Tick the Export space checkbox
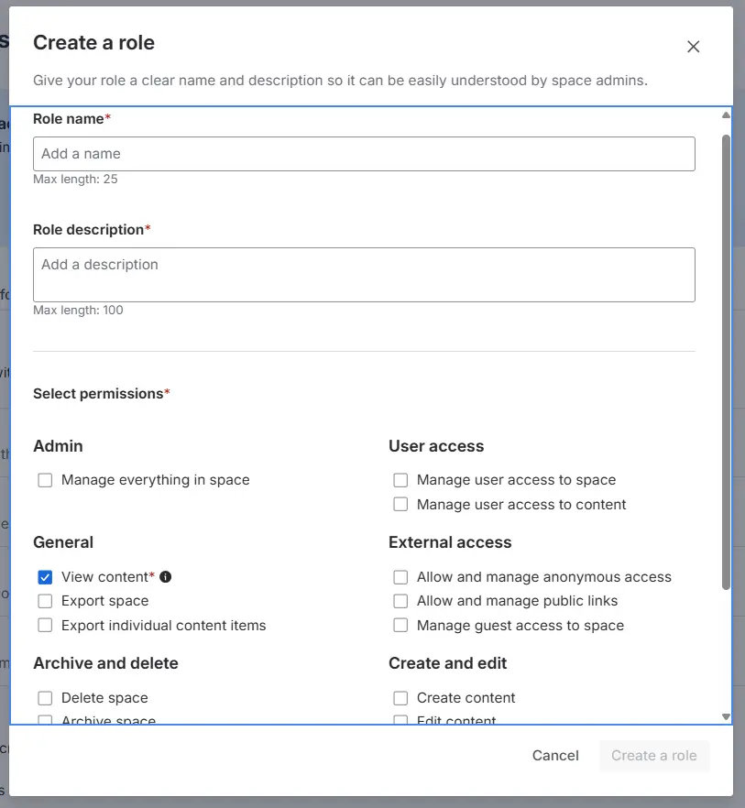Screen dimensions: 745x808 45,601
